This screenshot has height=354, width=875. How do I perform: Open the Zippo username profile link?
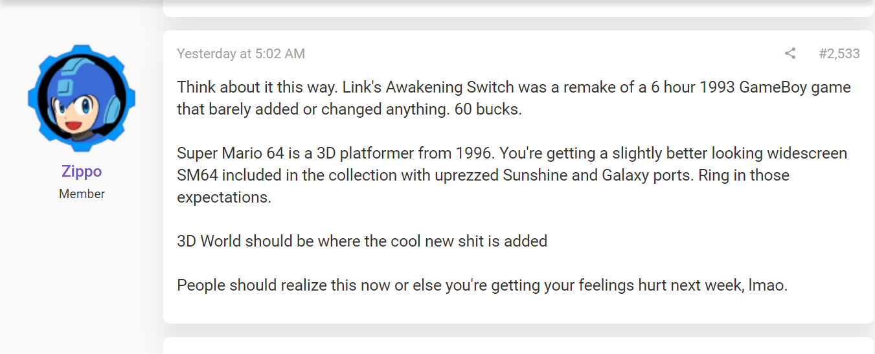(x=82, y=171)
